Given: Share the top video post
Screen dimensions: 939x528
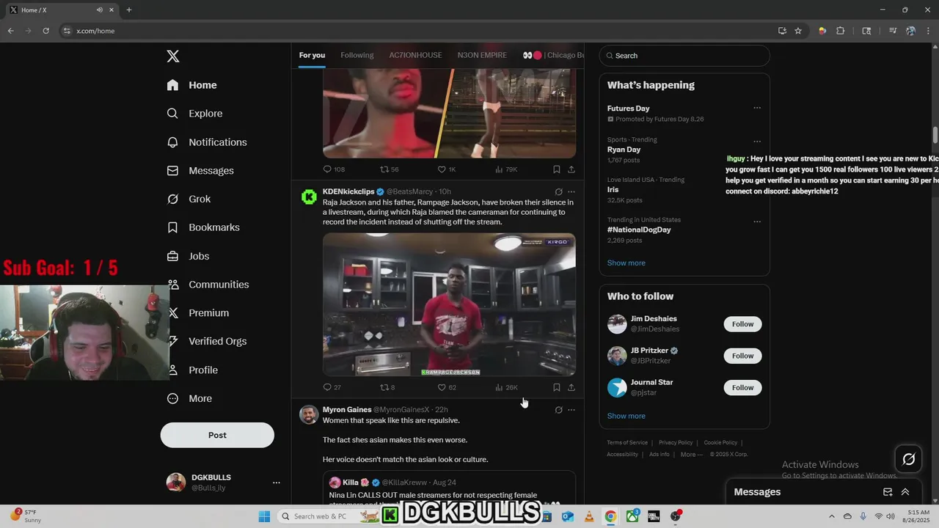Looking at the screenshot, I should click(x=571, y=169).
